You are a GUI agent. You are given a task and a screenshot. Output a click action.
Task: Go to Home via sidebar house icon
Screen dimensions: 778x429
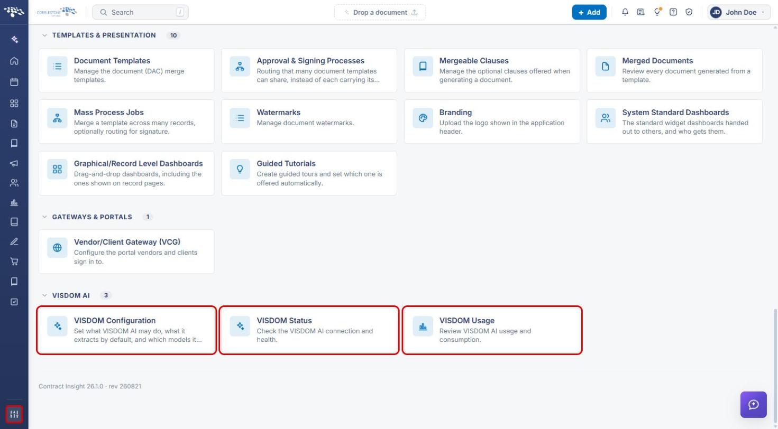pos(14,61)
